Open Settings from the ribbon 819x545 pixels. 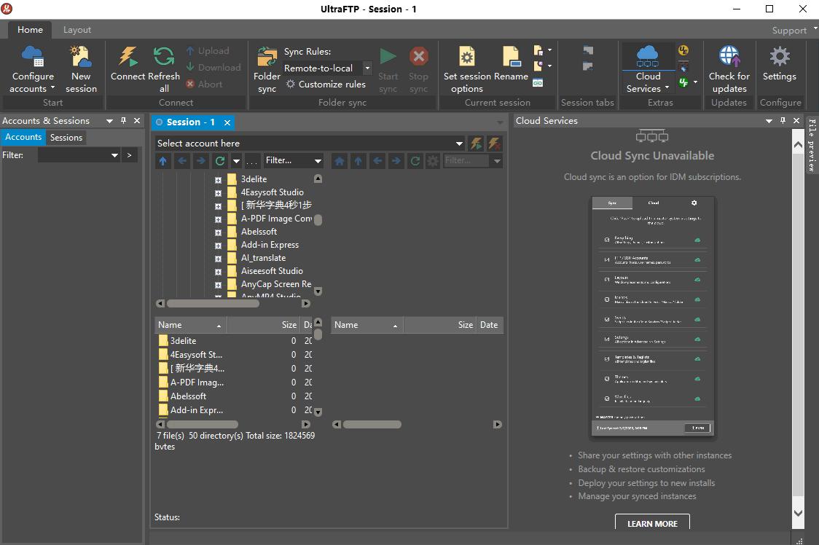coord(780,63)
